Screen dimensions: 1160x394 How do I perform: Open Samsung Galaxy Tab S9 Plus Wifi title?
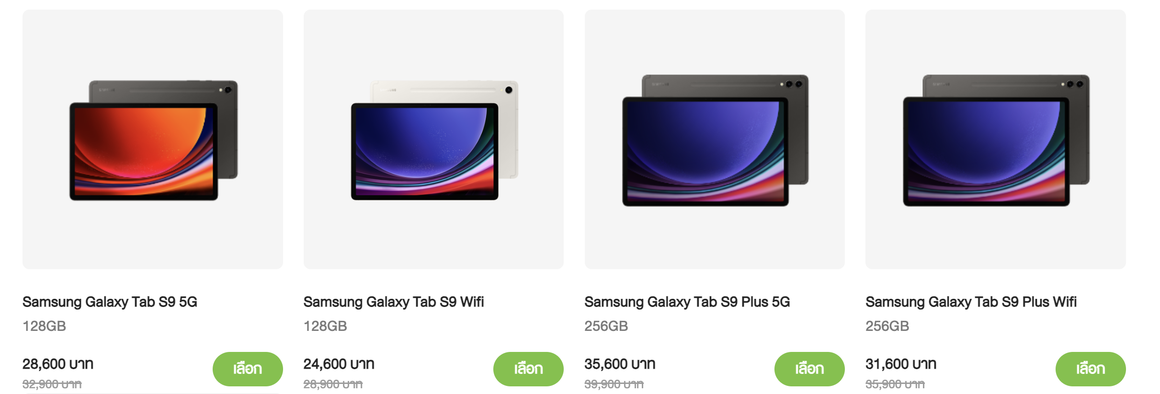(x=971, y=302)
